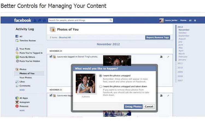
Task: Open the settings gear icon in header
Action: coord(195,20)
